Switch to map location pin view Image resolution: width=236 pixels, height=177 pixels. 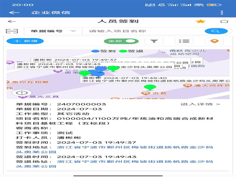coord(214,41)
